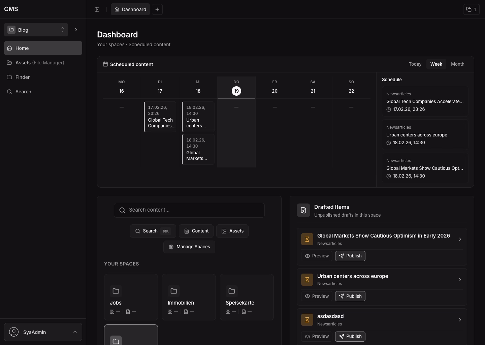Image resolution: width=485 pixels, height=345 pixels.
Task: Open the Blog space selector dropdown
Action: point(36,30)
